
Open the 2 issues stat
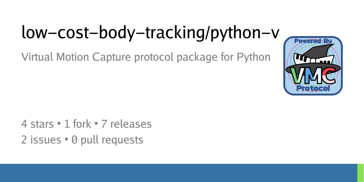[x=41, y=140]
